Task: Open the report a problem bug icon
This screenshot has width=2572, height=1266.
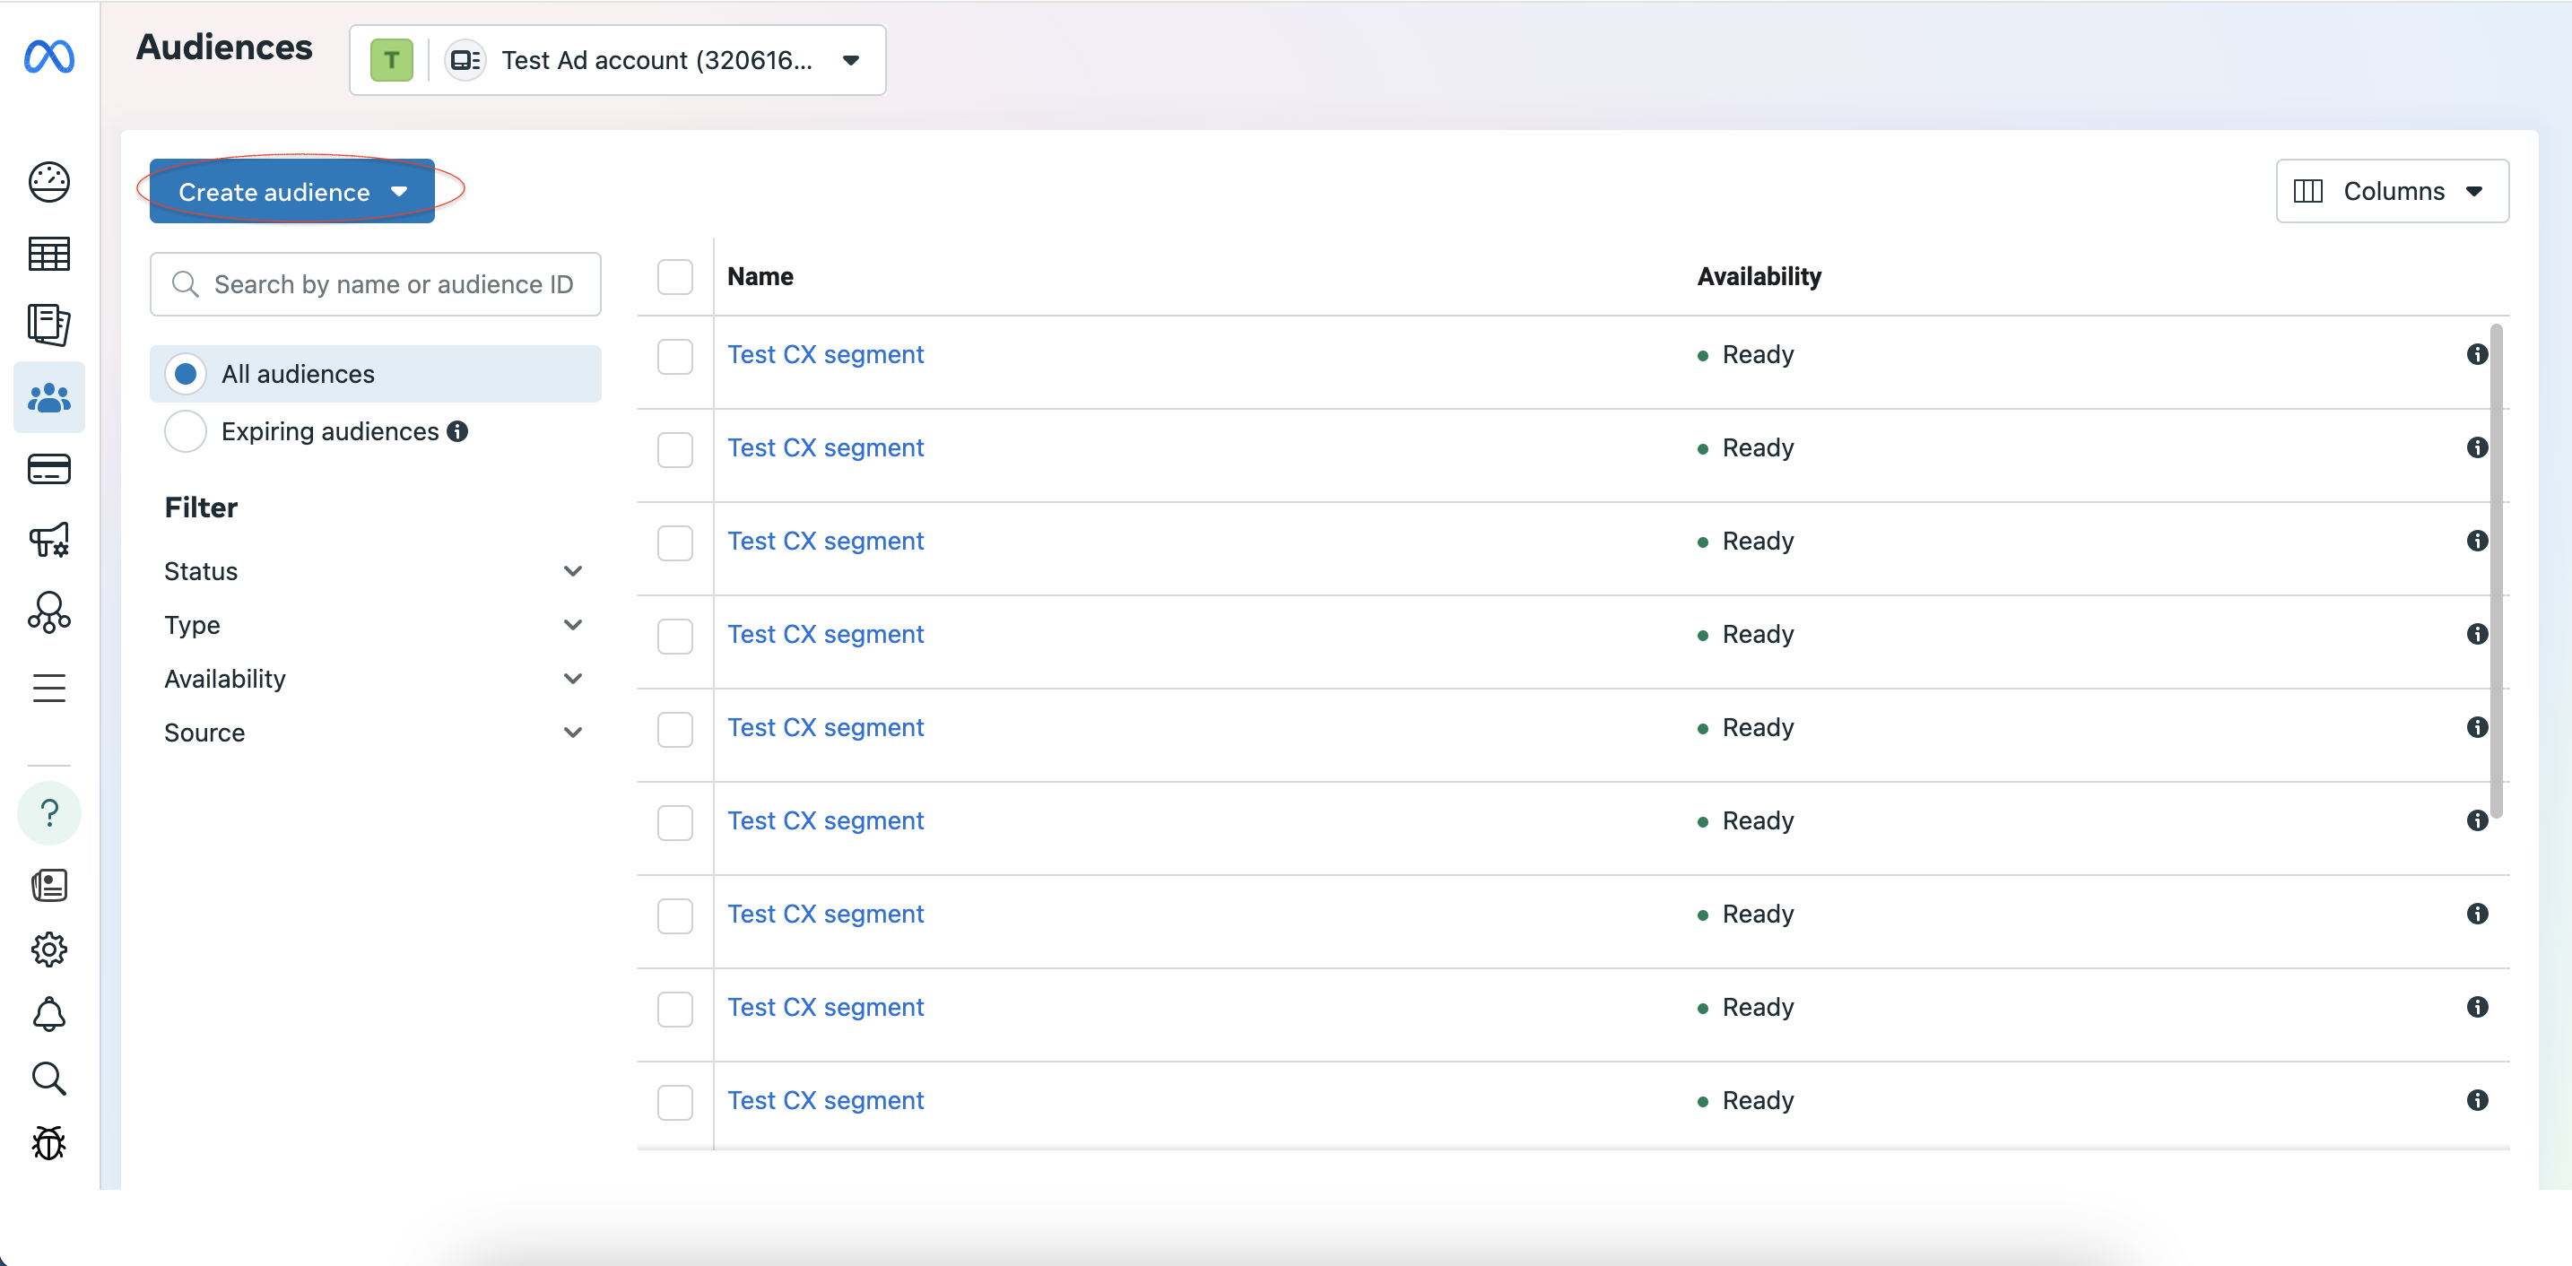Action: (49, 1142)
